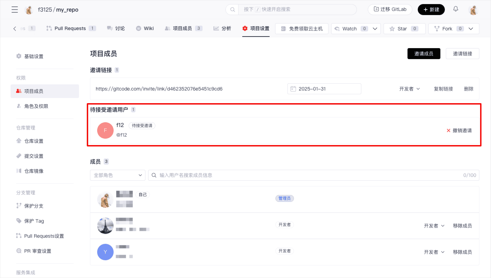Change invite link role 开发者 dropdown
The height and width of the screenshot is (278, 491).
coord(409,89)
